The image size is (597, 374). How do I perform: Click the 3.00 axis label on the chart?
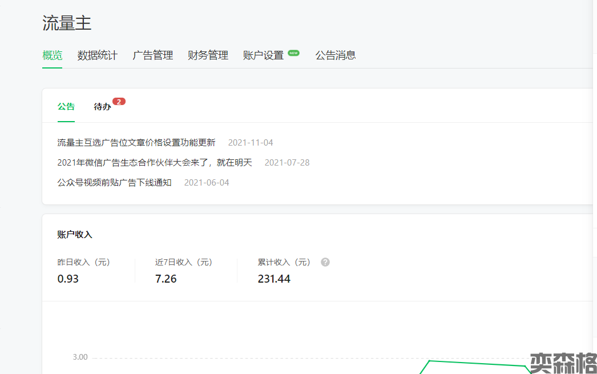pos(80,357)
